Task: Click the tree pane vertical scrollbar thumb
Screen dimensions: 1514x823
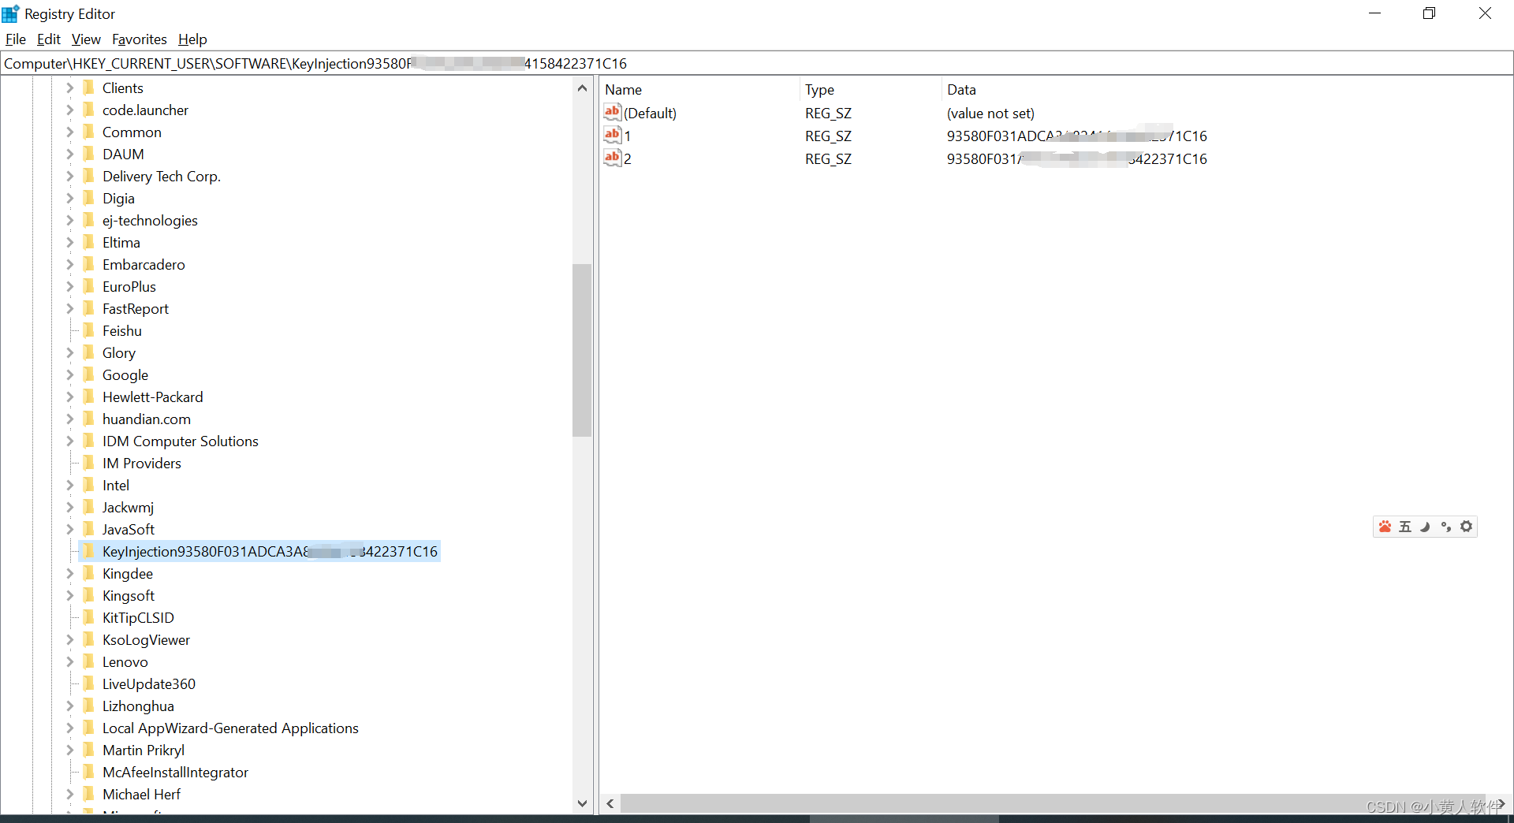Action: 582,350
